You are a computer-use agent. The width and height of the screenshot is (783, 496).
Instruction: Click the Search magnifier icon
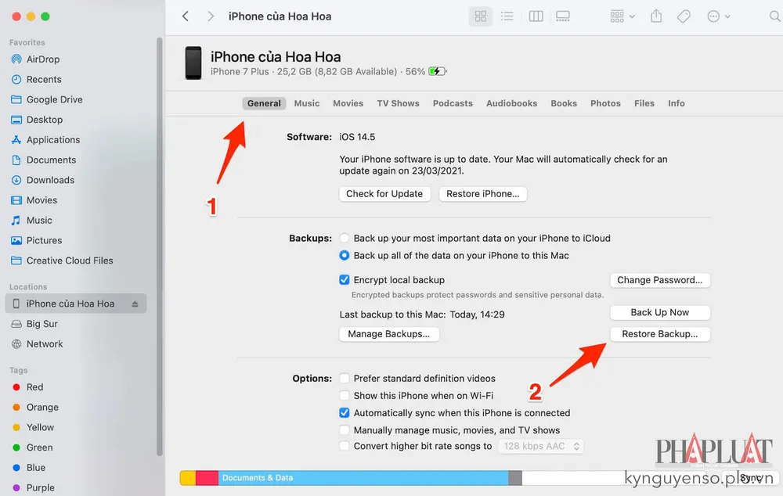coord(774,16)
